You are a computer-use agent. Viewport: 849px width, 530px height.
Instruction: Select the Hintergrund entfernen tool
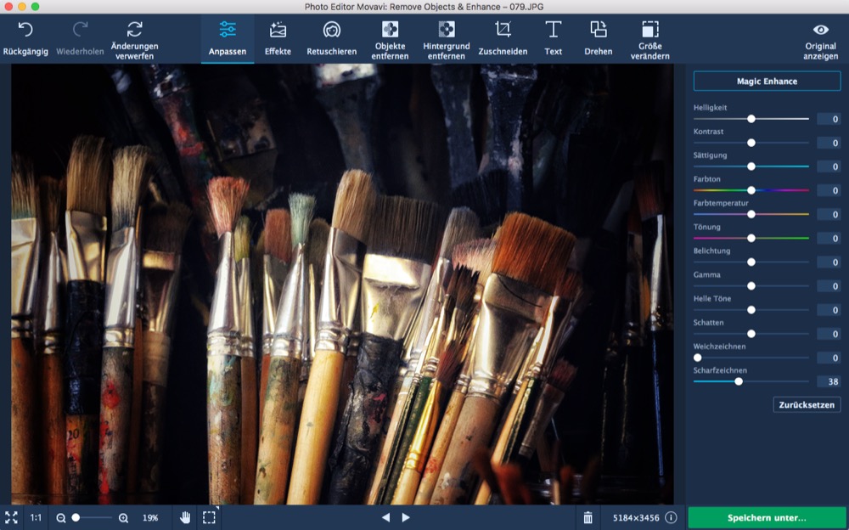pos(447,31)
